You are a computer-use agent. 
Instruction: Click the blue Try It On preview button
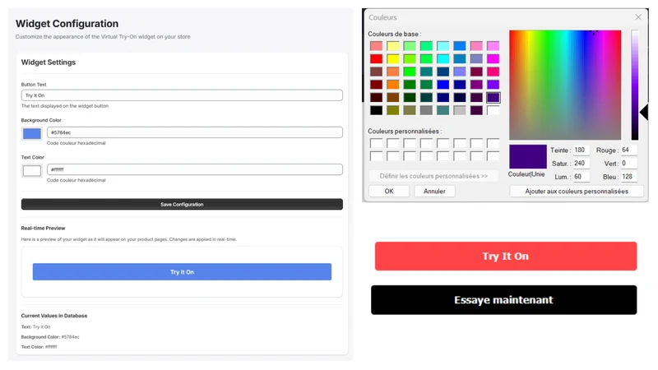click(182, 272)
